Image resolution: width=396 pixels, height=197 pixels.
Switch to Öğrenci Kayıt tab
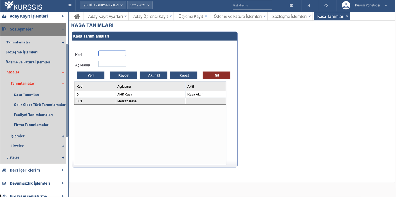[191, 17]
